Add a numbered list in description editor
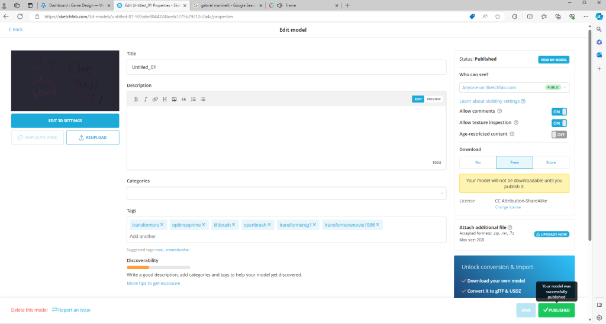 [x=193, y=99]
